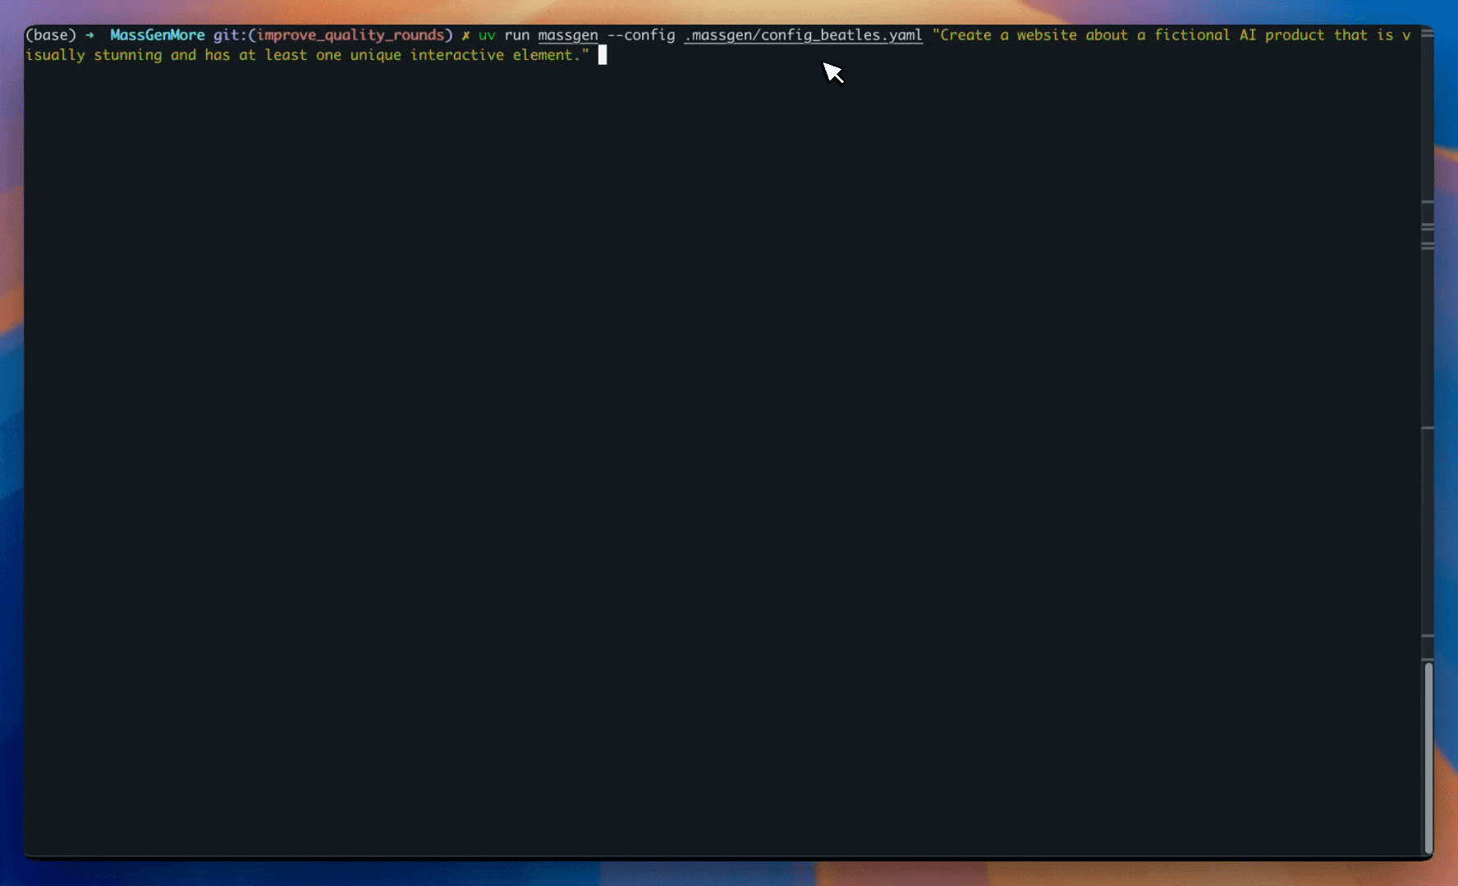Click the word 'stunning' on the second line

[127, 55]
